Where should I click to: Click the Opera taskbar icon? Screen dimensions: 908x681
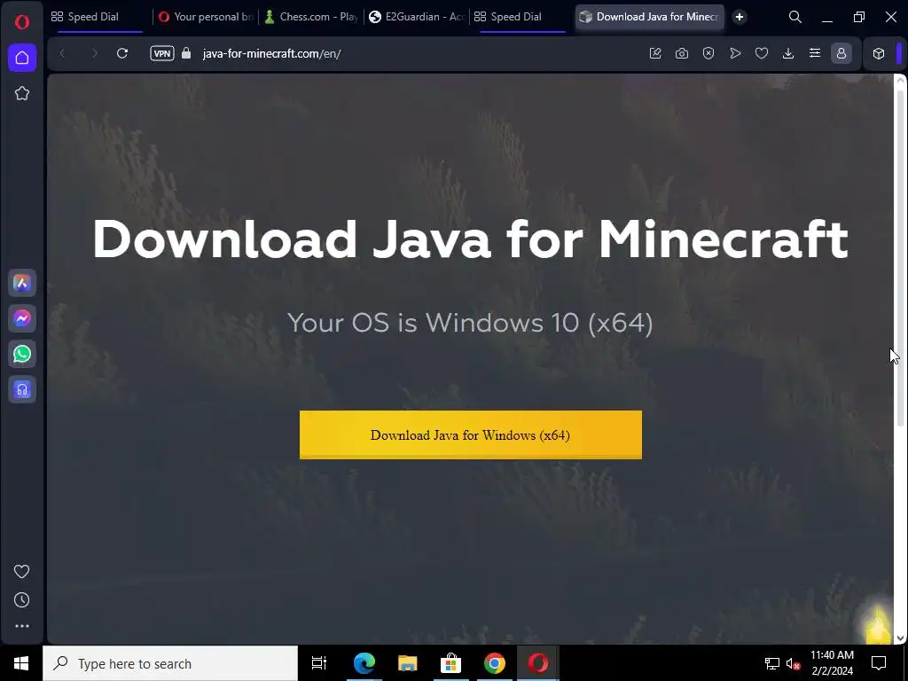pos(538,663)
